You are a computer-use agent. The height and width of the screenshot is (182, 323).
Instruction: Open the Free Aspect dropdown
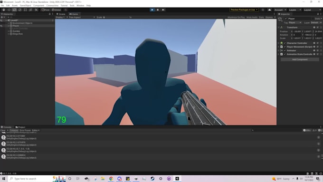tap(82, 17)
